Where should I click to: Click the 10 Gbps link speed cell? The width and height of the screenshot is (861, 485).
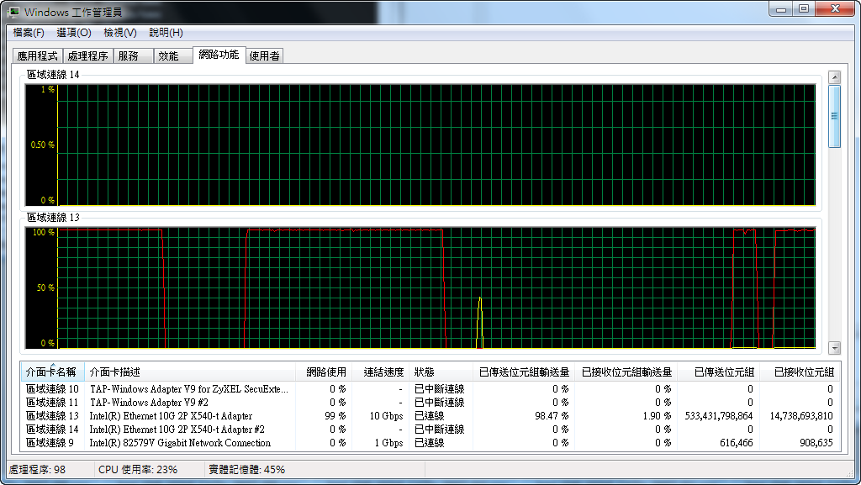tap(387, 416)
